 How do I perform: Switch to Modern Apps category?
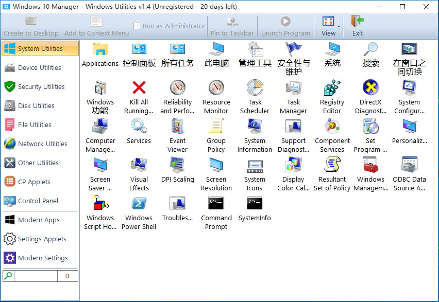click(40, 220)
